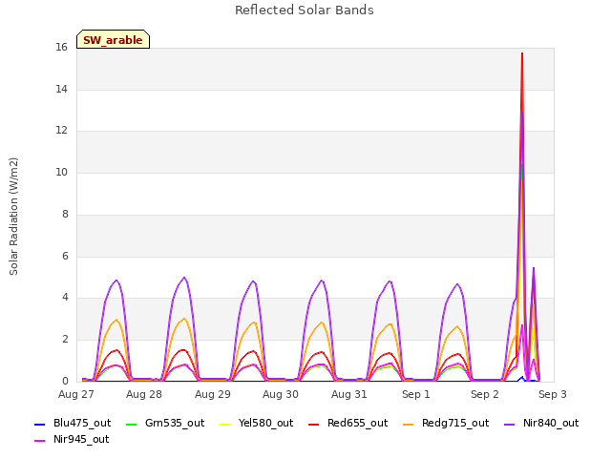Click the red spike peak near Sep 2

[x=522, y=53]
